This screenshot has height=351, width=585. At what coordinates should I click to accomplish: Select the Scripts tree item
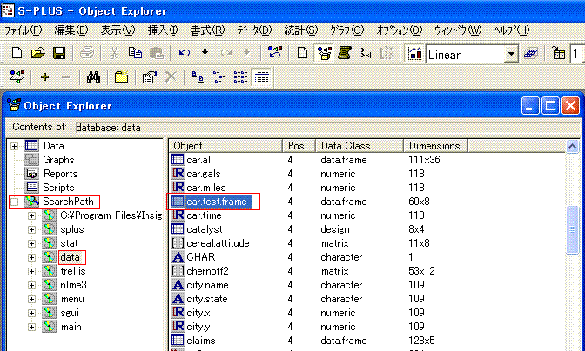(58, 188)
